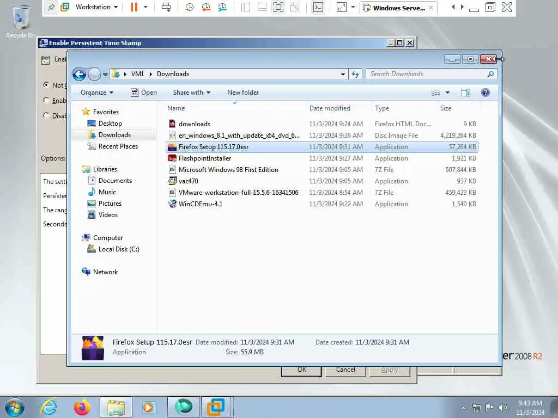Refresh the Downloads folder
558x418 pixels.
coord(355,74)
